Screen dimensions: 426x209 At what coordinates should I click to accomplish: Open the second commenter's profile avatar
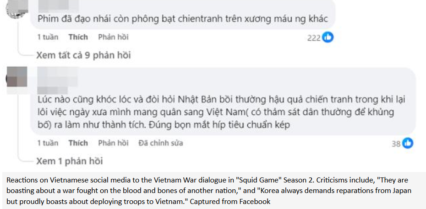point(17,77)
